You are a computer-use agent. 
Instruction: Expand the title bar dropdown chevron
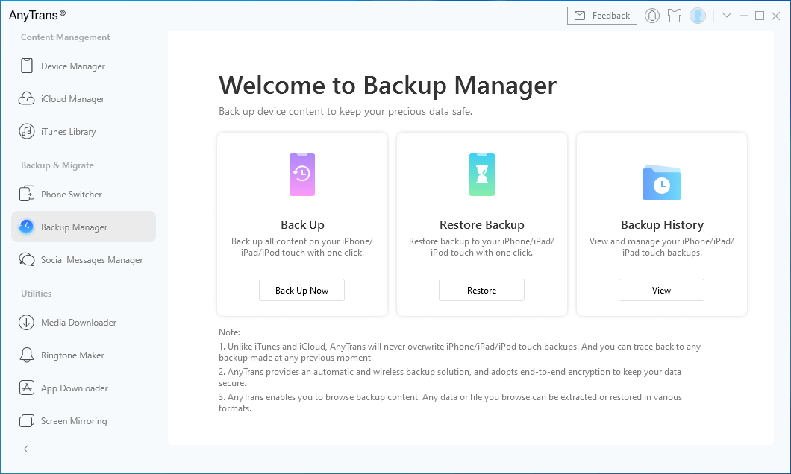click(x=727, y=16)
